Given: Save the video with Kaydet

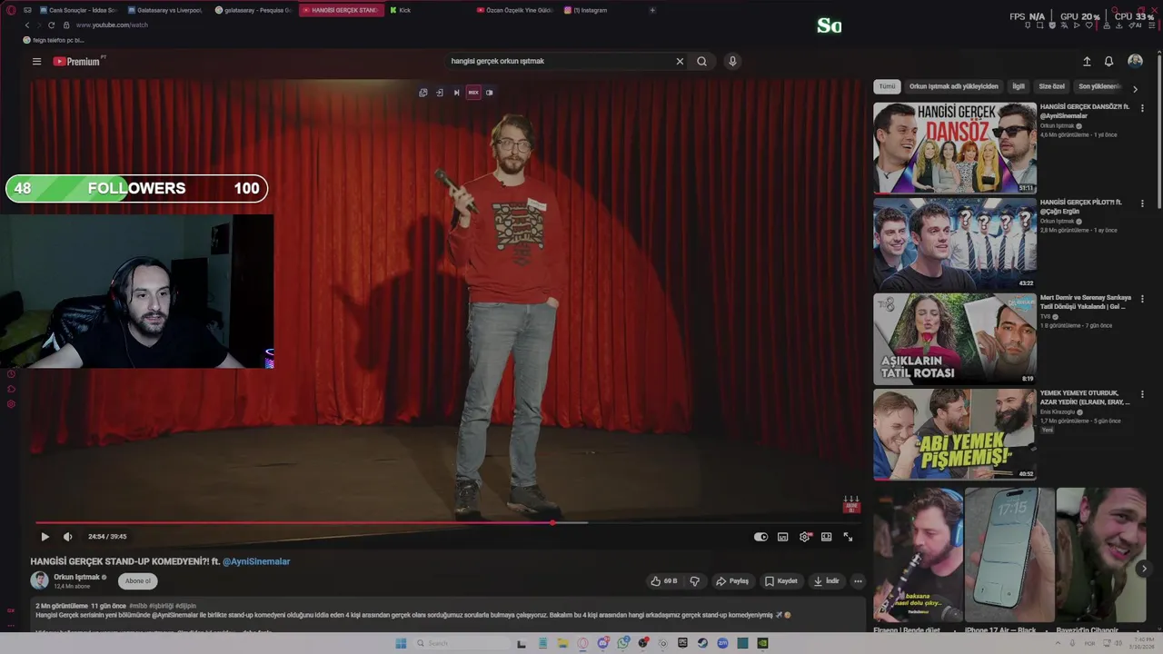Looking at the screenshot, I should pyautogui.click(x=780, y=581).
